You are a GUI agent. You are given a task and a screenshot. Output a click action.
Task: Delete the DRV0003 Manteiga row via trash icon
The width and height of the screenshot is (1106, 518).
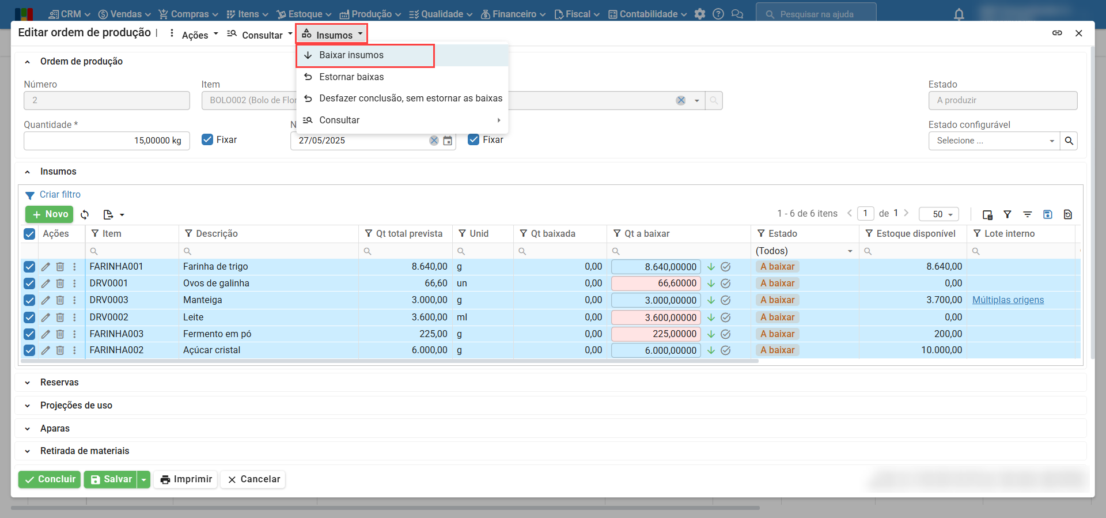60,300
